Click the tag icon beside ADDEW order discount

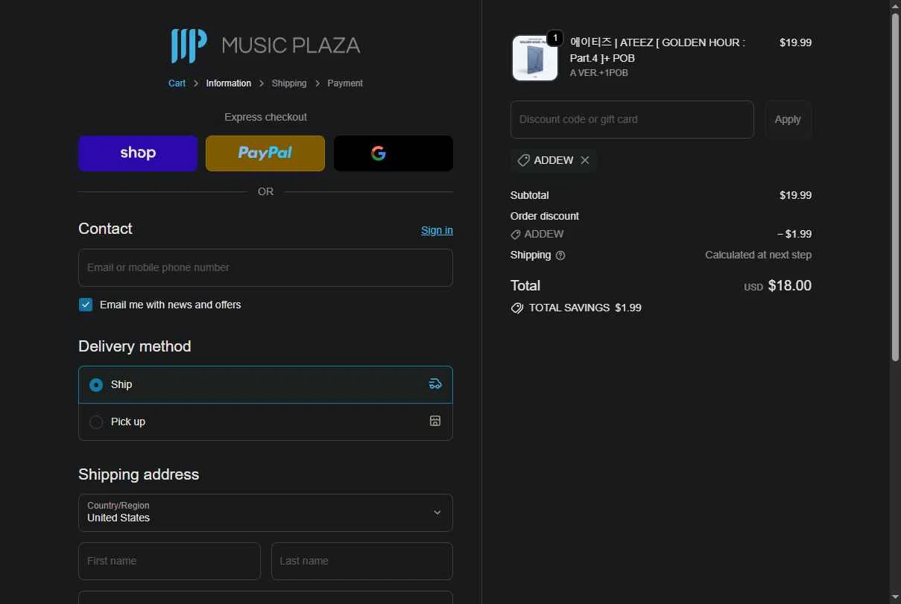pyautogui.click(x=515, y=235)
